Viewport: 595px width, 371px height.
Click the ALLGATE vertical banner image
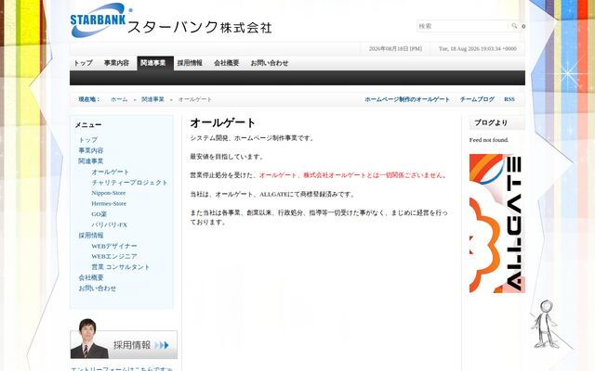click(x=497, y=224)
